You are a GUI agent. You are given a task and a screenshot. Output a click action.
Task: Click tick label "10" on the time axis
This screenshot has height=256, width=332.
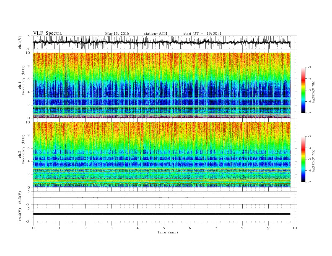(295, 228)
